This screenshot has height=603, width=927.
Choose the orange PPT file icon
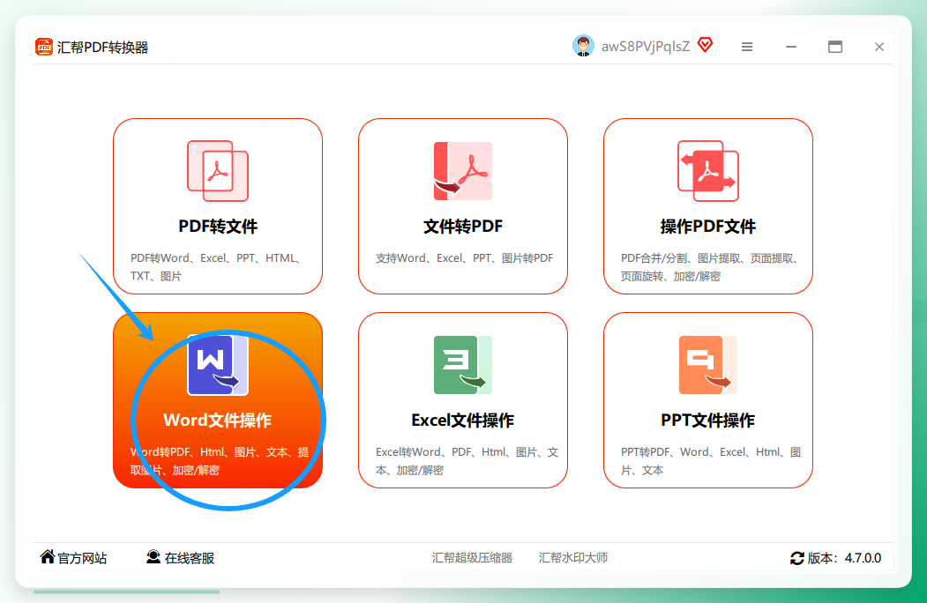(x=708, y=365)
